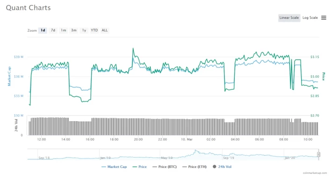Viewport: 332px width, 180px height.
Task: Select the YTD zoom range
Action: coord(94,30)
